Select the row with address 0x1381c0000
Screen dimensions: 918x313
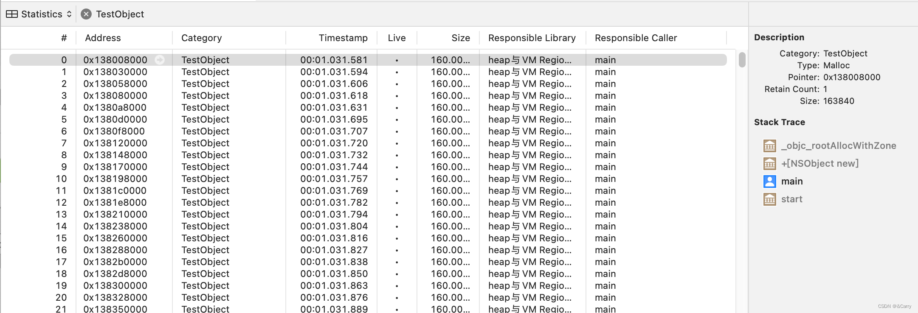coord(368,190)
